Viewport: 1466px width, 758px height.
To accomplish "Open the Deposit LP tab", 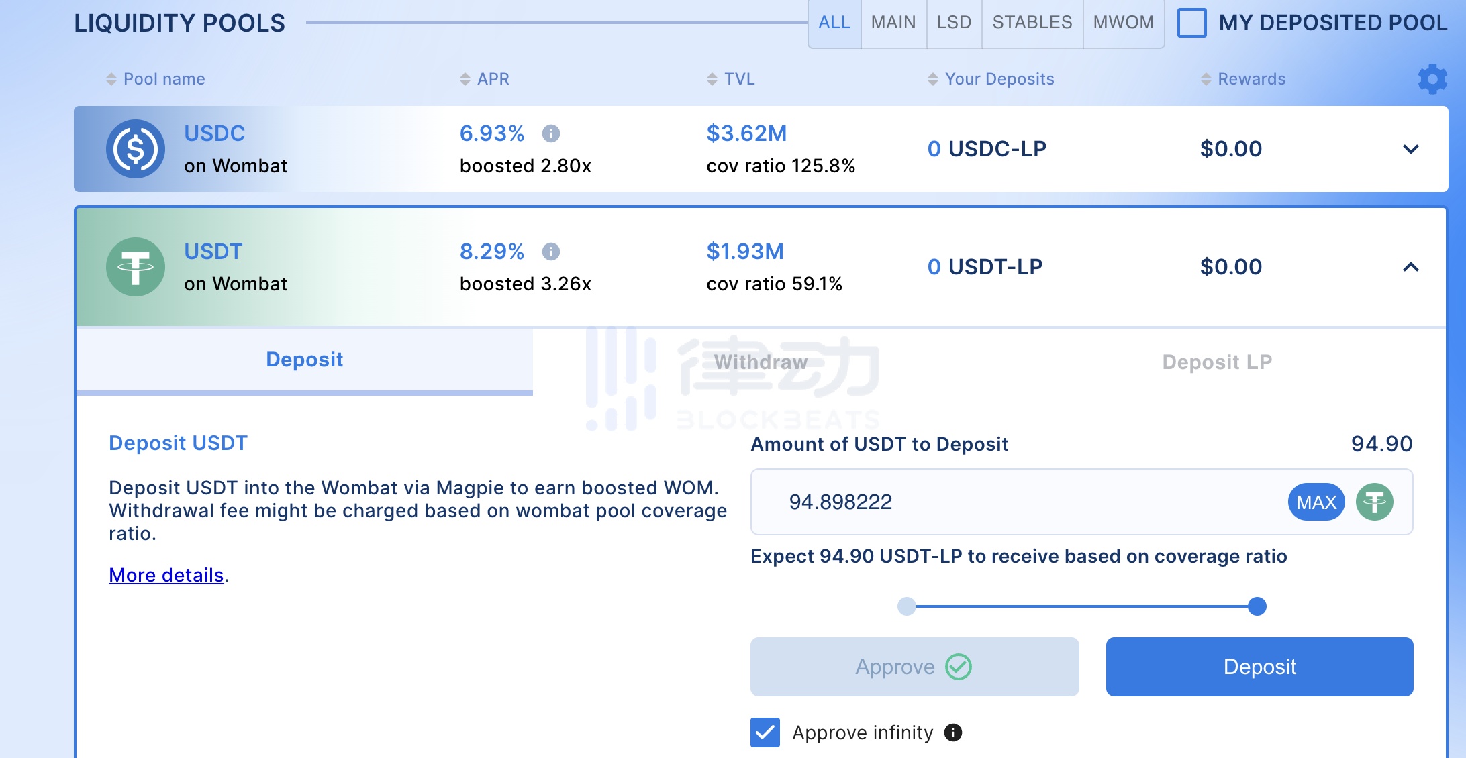I will 1216,362.
